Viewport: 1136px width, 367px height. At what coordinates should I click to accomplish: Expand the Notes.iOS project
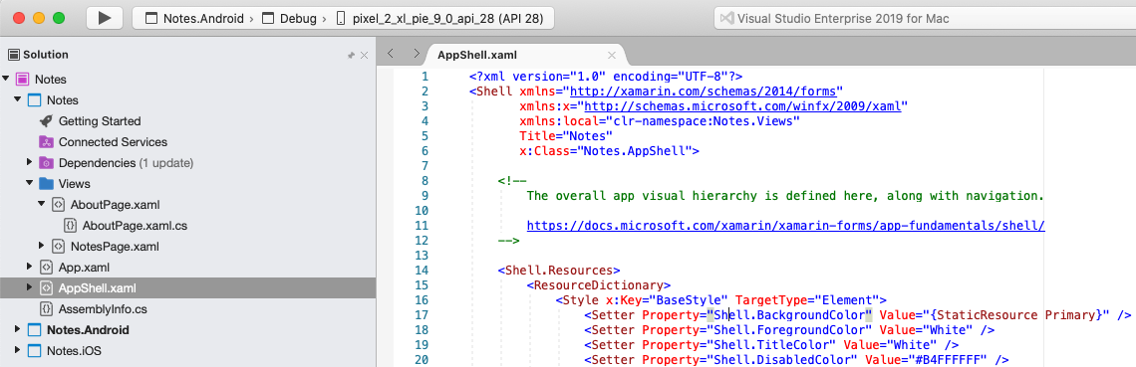coord(17,351)
